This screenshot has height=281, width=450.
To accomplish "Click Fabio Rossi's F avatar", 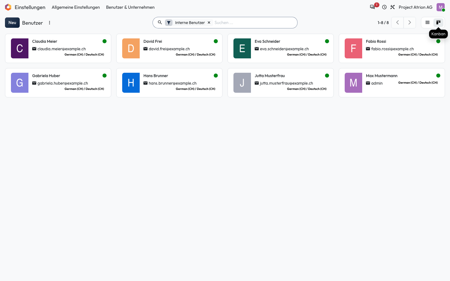I will tap(353, 48).
